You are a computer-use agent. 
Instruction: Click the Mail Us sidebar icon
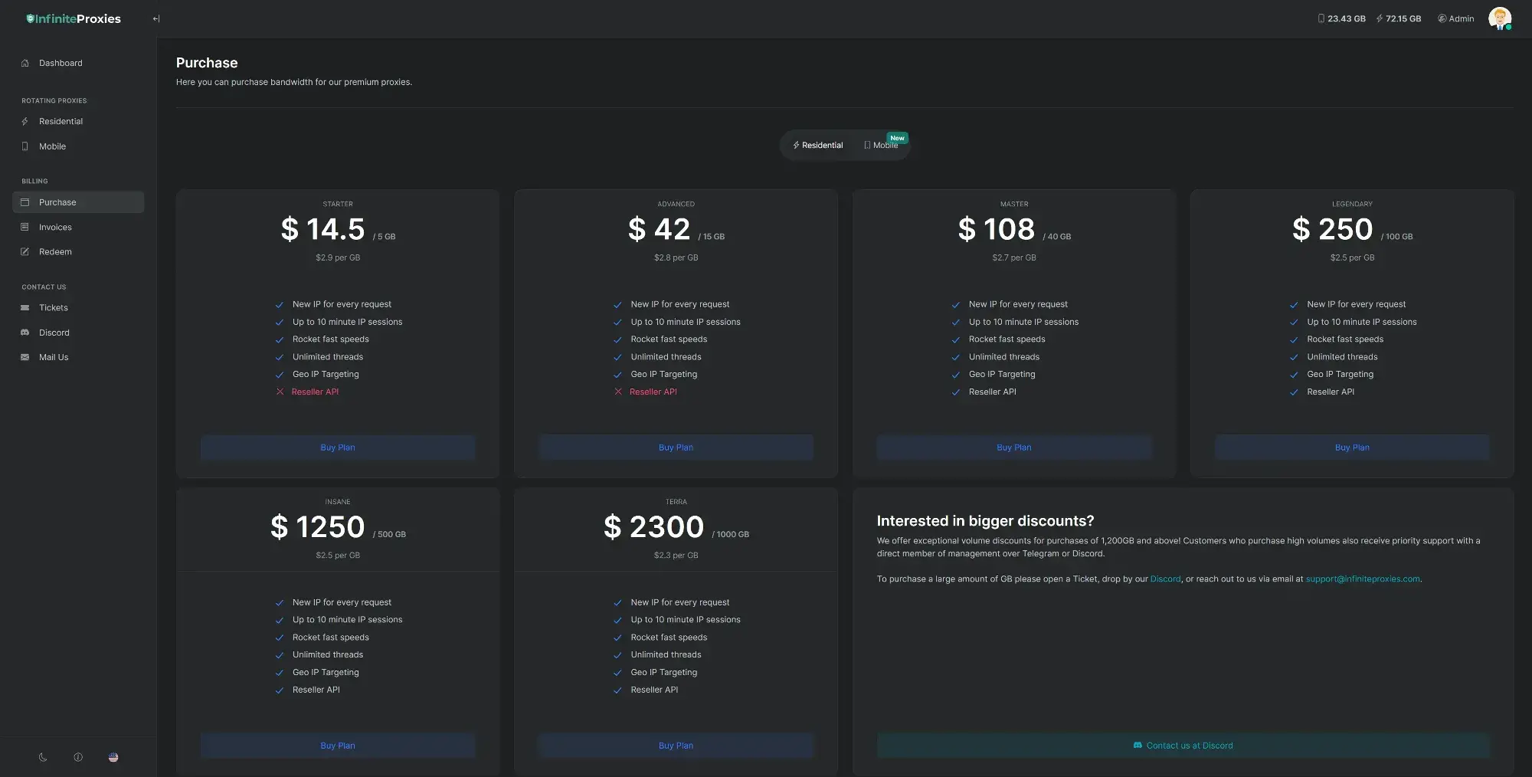click(25, 356)
